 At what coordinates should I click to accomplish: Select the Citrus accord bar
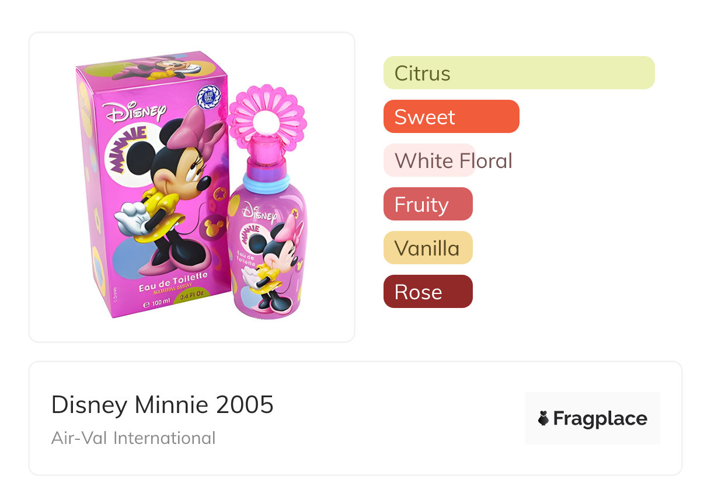coord(518,73)
